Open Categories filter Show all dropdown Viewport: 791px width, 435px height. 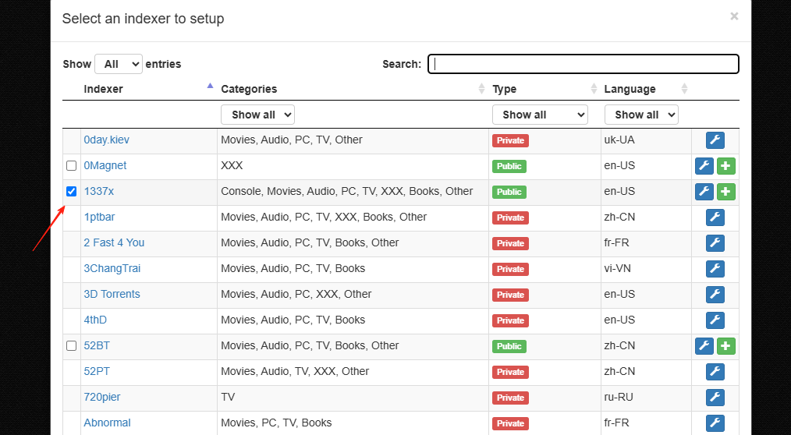click(257, 115)
